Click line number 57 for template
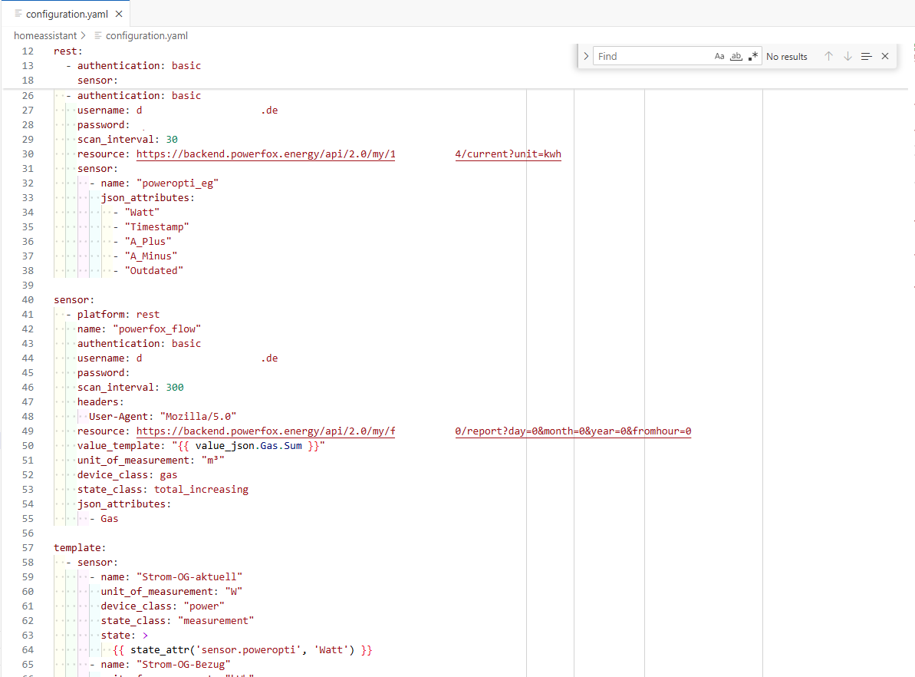Screen dimensions: 915x677 click(28, 548)
